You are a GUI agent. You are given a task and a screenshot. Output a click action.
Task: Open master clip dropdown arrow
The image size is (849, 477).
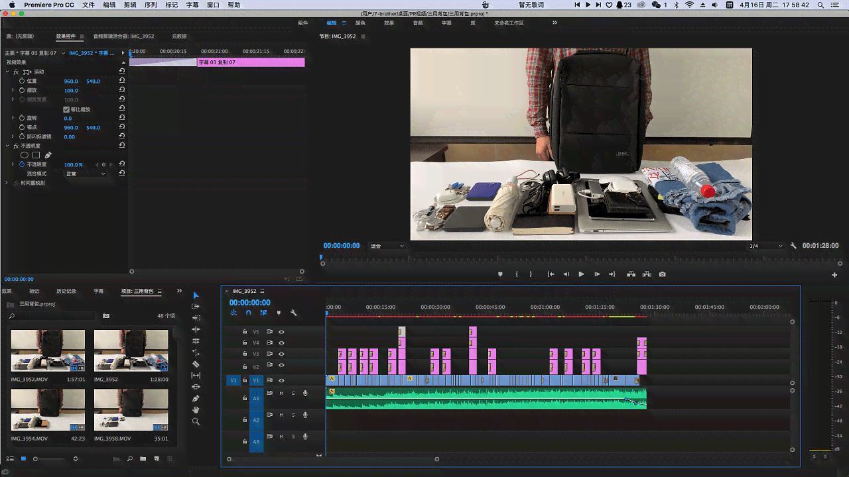pyautogui.click(x=63, y=53)
